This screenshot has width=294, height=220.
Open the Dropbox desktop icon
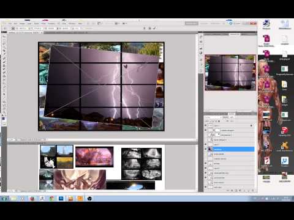pos(284,162)
